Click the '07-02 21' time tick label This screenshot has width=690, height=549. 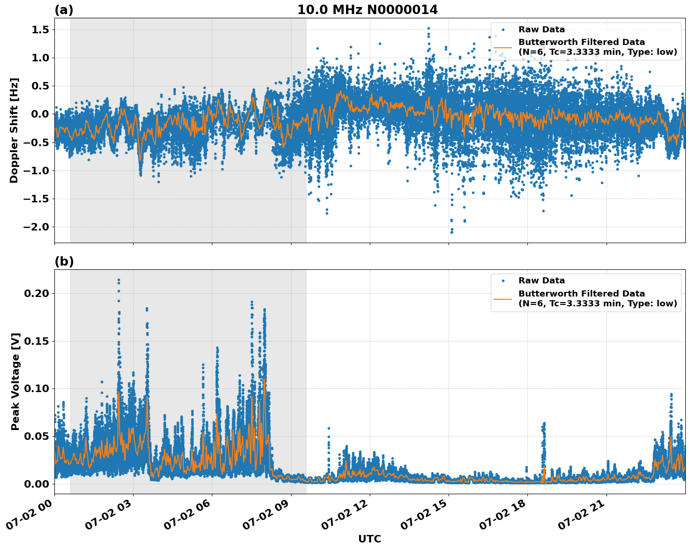click(x=583, y=515)
